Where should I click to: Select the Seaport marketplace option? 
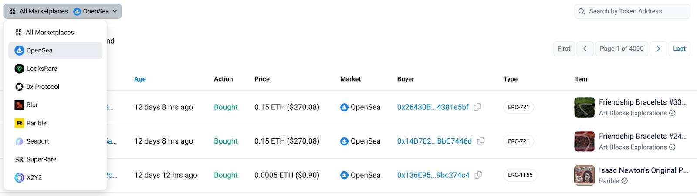click(55, 141)
